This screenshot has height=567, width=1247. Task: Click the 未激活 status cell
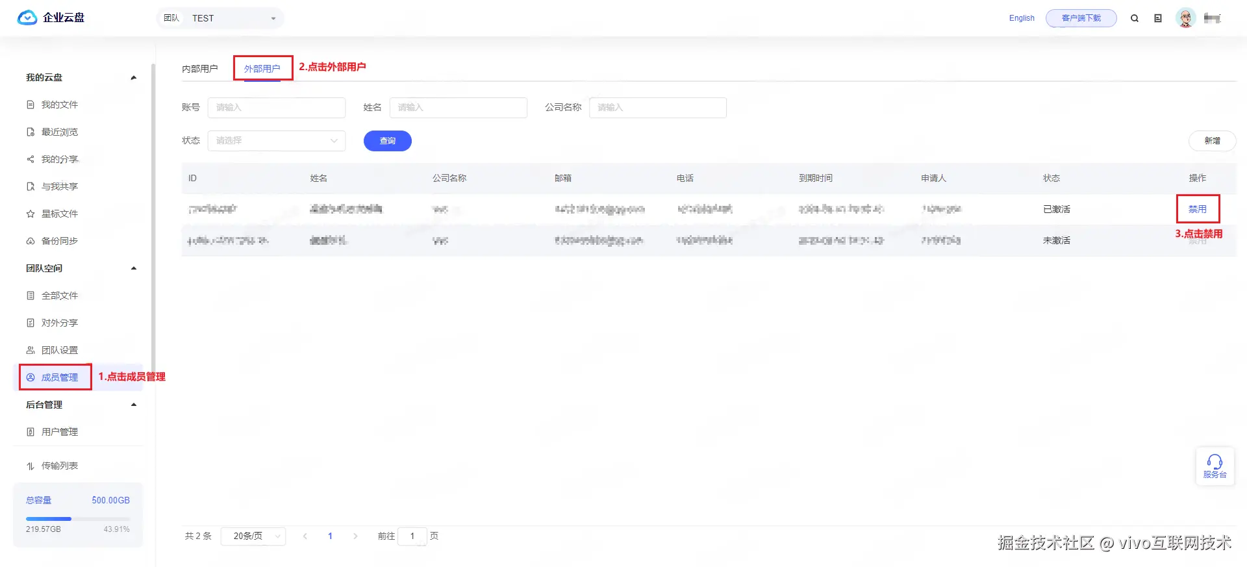tap(1057, 240)
